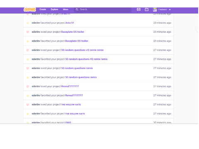Click the search magnifier icon

[77, 10]
